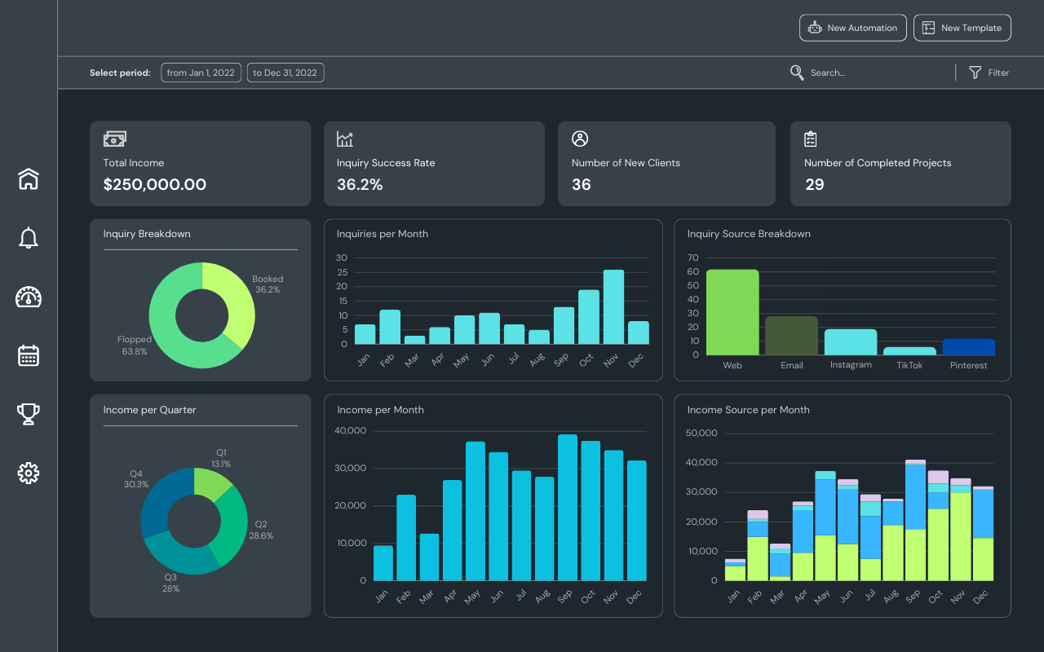This screenshot has height=652, width=1044.
Task: Click the template icon on New Template
Action: tap(928, 28)
